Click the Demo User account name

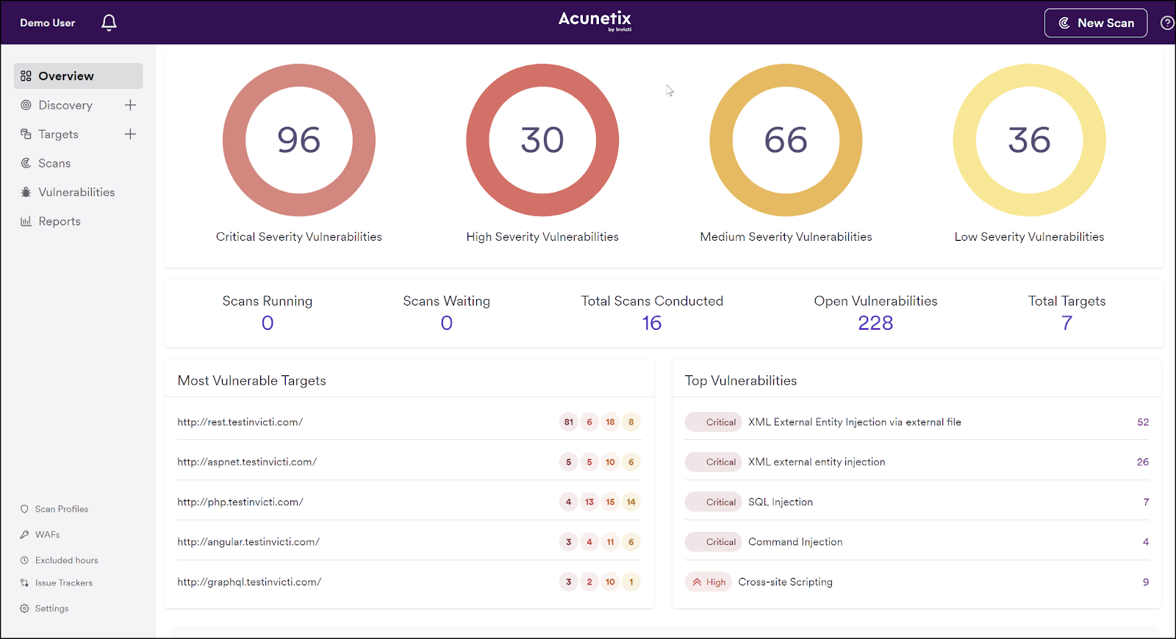48,23
